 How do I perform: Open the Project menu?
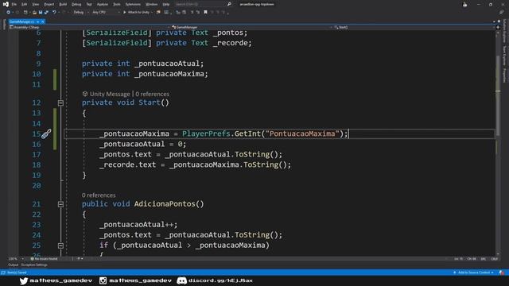point(49,4)
